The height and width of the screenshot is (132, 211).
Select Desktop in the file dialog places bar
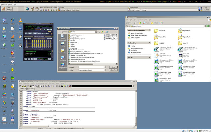point(63,44)
